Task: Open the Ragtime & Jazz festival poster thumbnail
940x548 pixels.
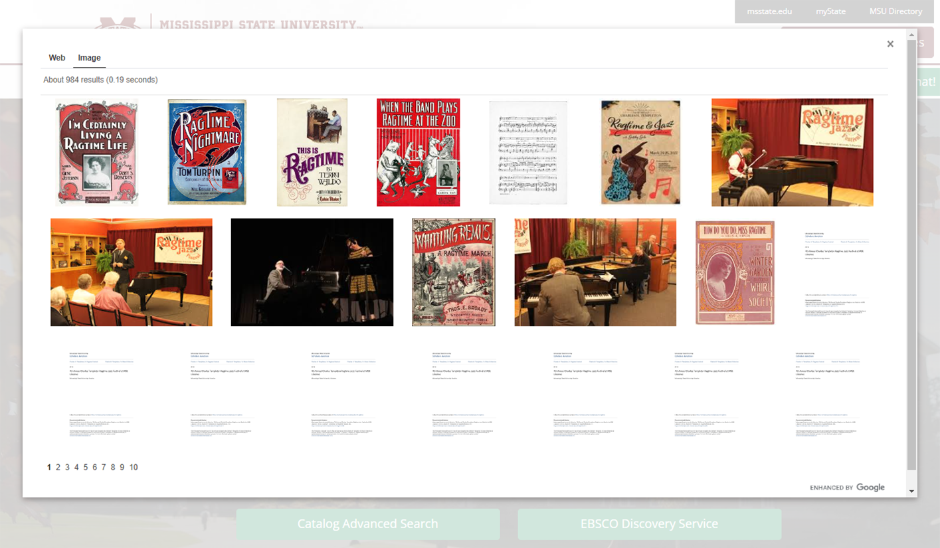Action: [640, 153]
